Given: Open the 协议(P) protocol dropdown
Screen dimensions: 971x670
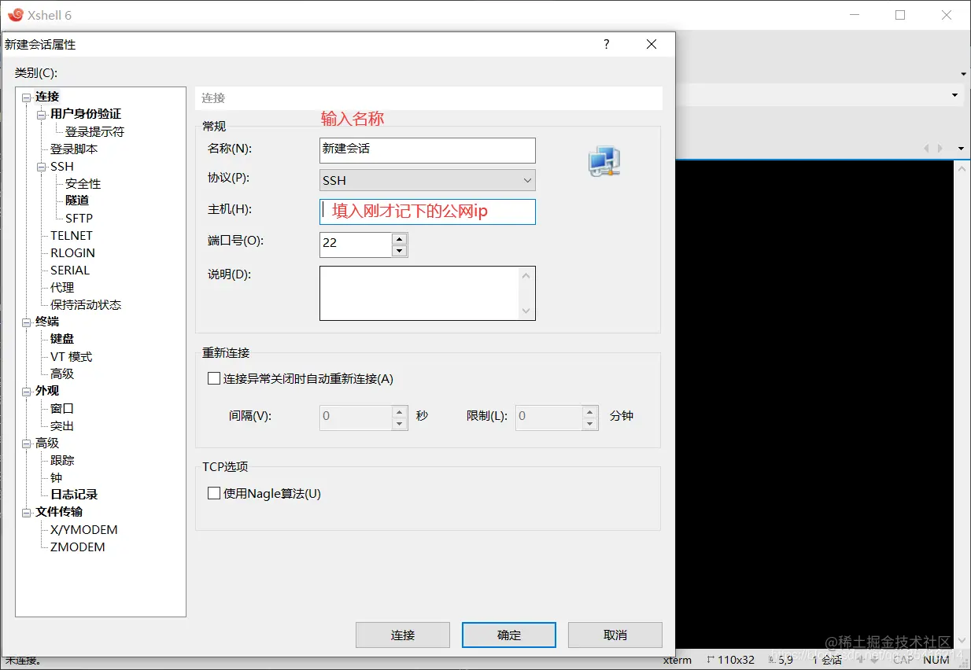Looking at the screenshot, I should (526, 180).
